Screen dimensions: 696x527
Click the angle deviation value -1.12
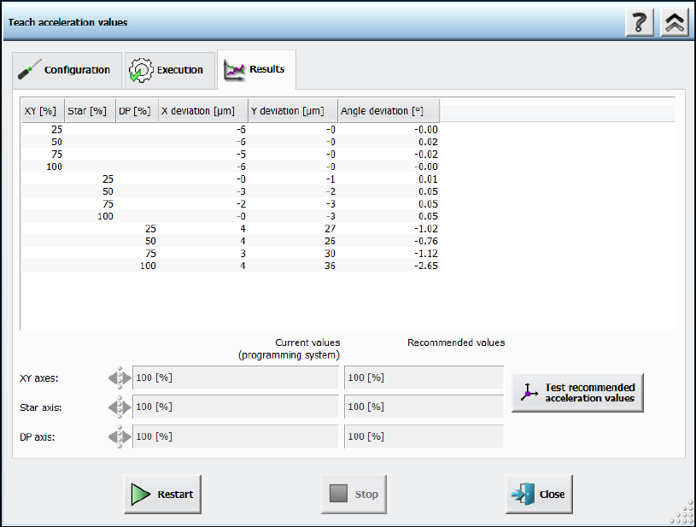coord(426,254)
